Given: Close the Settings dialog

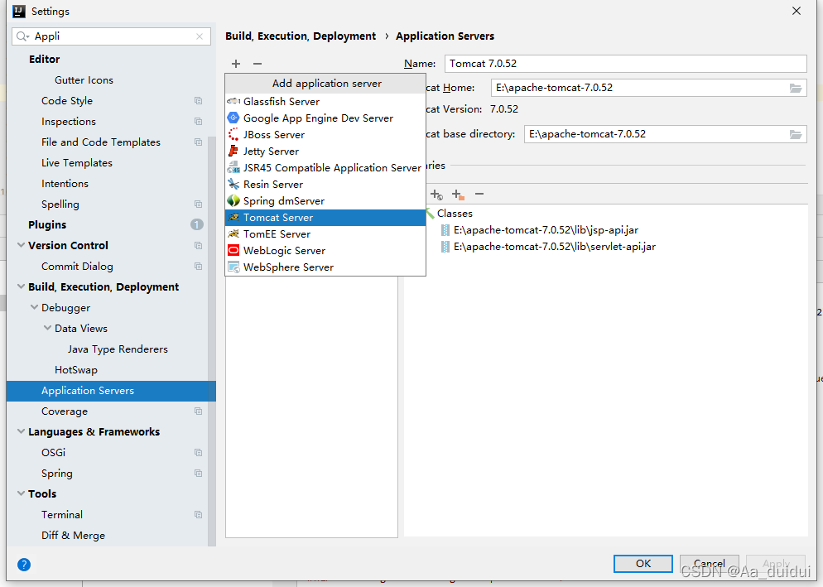Looking at the screenshot, I should [x=797, y=11].
